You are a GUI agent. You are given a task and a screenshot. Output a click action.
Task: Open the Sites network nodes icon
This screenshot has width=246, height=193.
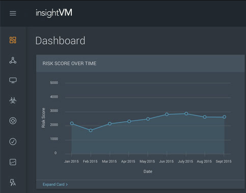(13, 61)
